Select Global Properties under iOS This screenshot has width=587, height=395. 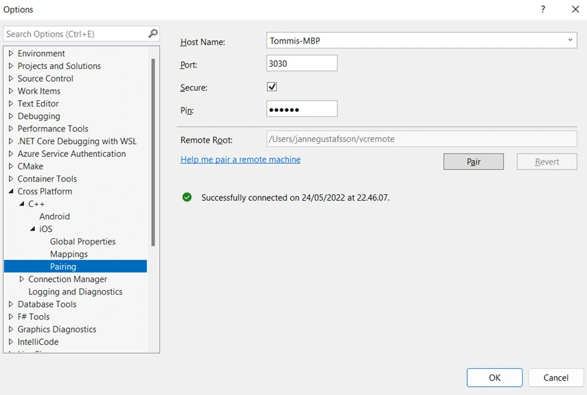tap(82, 241)
